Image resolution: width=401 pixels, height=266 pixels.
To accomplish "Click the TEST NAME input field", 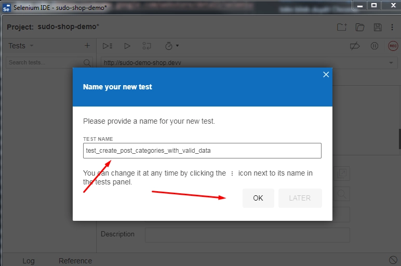I will pos(202,151).
